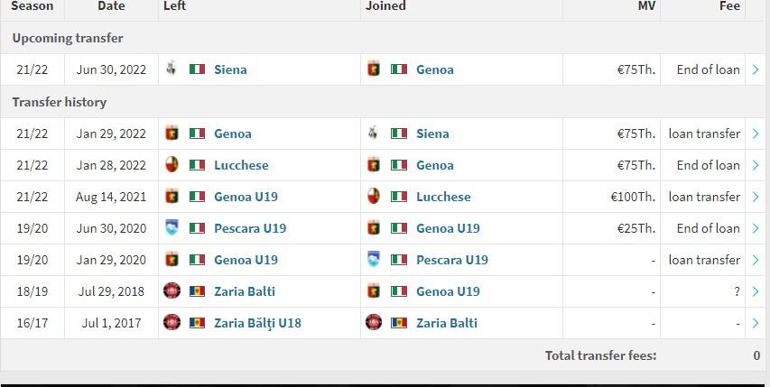Open Lucchese link in Aug 14, 2021 Joined column
The height and width of the screenshot is (387, 770).
click(x=443, y=197)
